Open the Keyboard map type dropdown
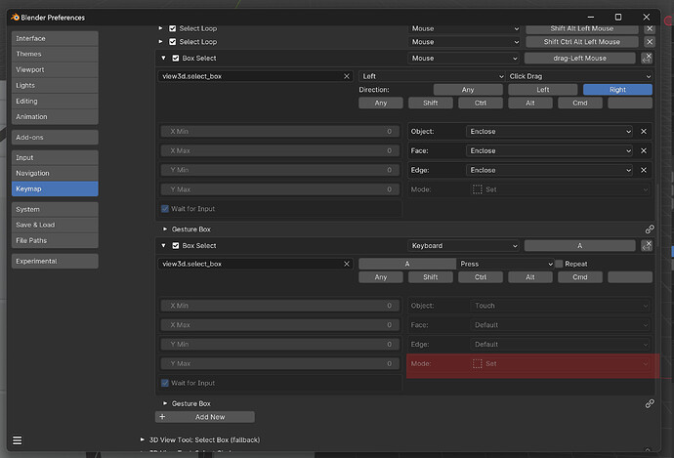 pyautogui.click(x=464, y=246)
